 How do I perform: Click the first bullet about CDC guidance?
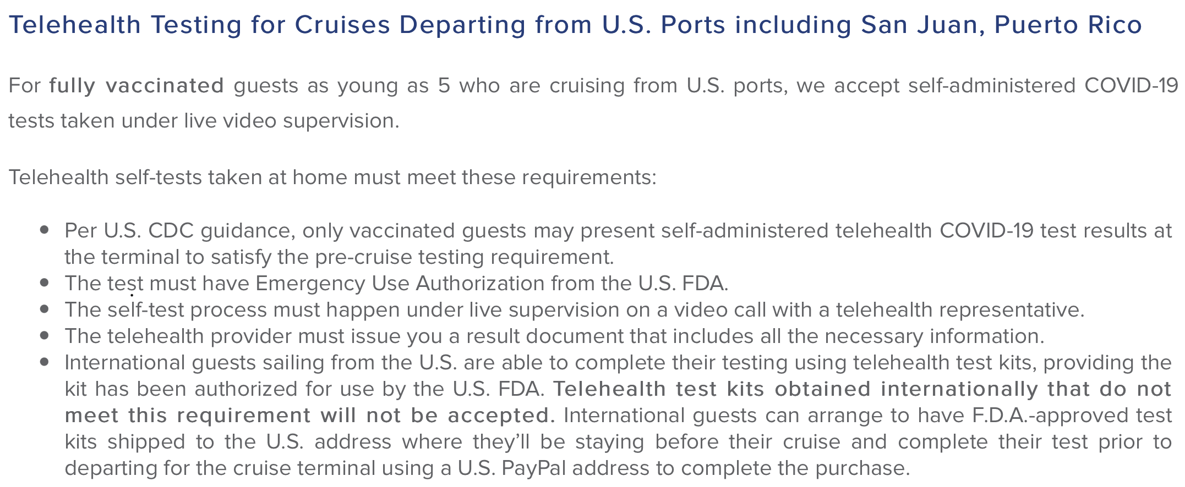click(618, 244)
